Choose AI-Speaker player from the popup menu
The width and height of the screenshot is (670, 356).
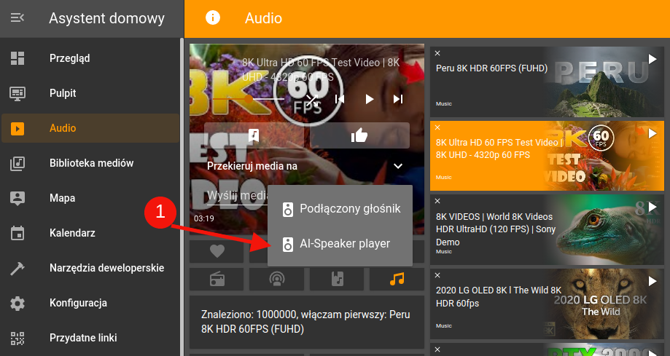pos(340,244)
